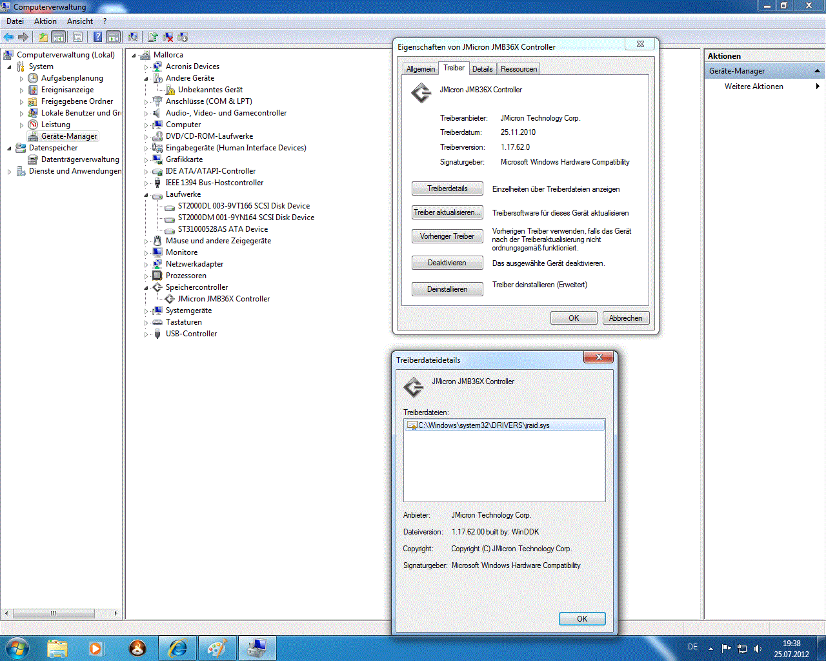Select Ereignisanzeige in the console tree
This screenshot has width=826, height=661.
coord(67,90)
